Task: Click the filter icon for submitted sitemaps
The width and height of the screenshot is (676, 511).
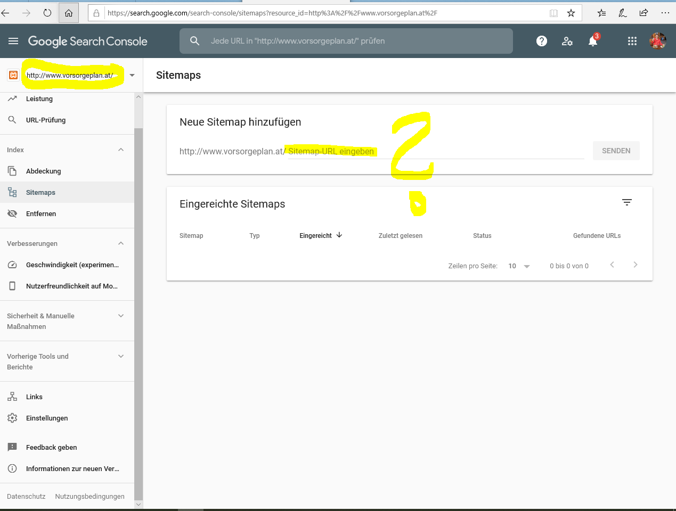Action: click(x=627, y=202)
